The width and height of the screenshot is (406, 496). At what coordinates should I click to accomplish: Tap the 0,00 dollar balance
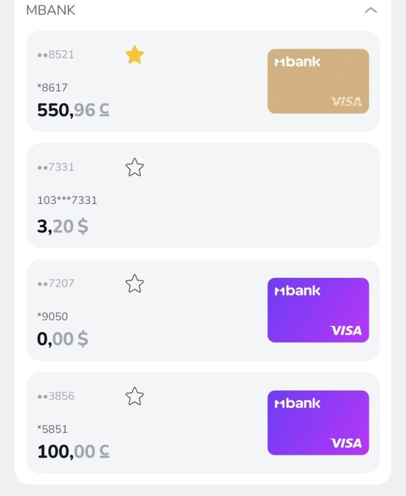click(x=62, y=339)
